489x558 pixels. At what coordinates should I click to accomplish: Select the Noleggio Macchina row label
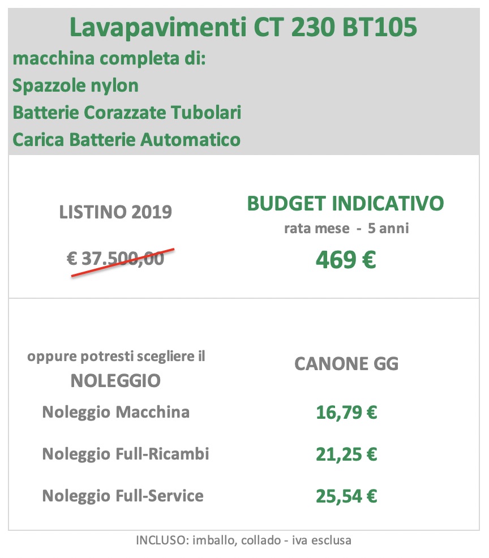pos(116,413)
